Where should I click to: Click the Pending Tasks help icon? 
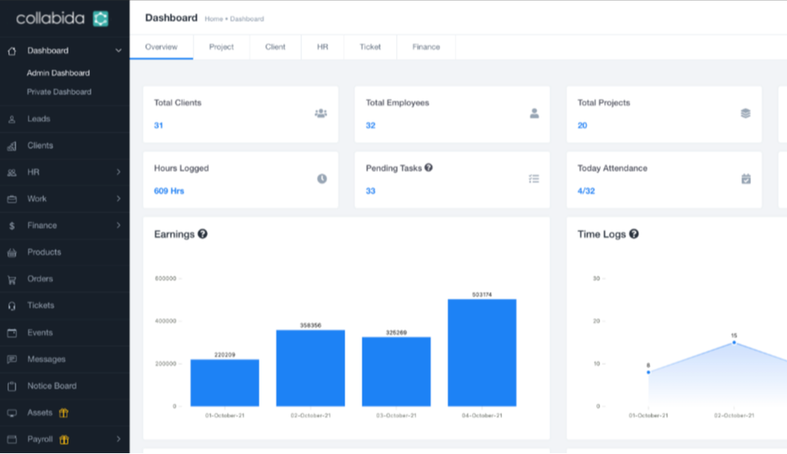429,168
